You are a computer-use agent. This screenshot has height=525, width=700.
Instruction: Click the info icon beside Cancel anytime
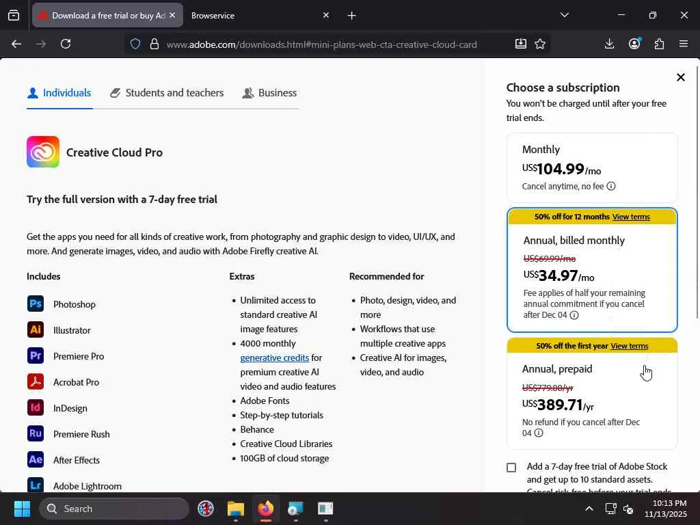click(611, 186)
